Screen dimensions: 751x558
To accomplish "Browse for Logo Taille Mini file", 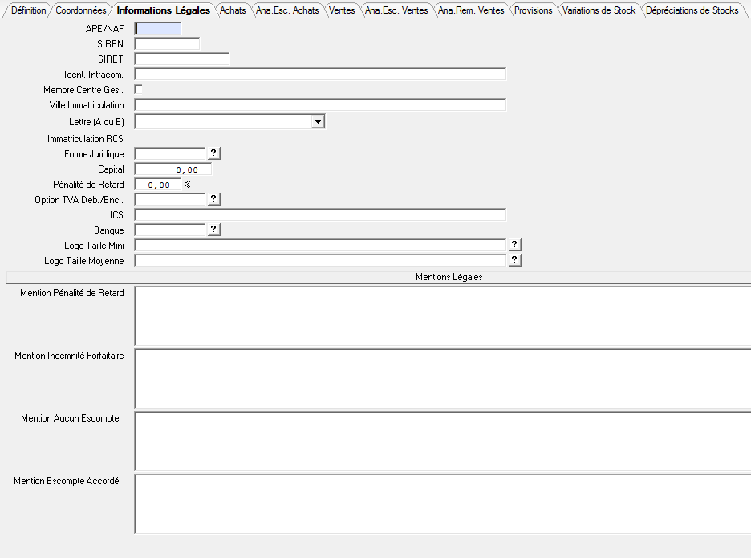I will (x=515, y=245).
